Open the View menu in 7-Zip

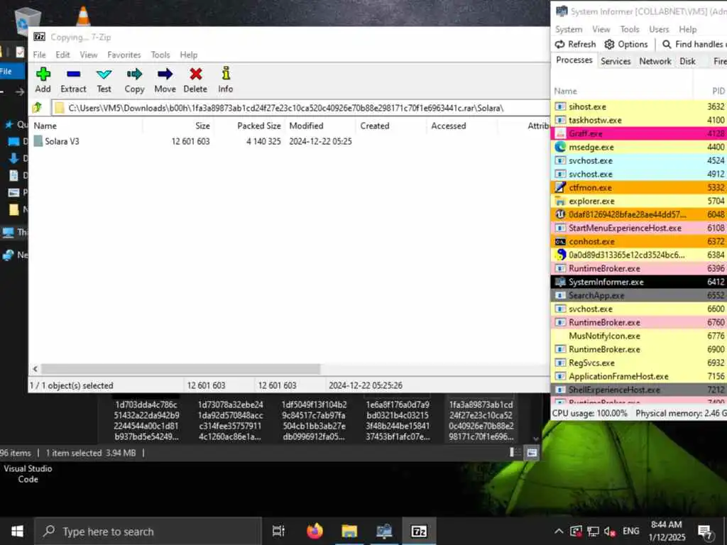89,55
